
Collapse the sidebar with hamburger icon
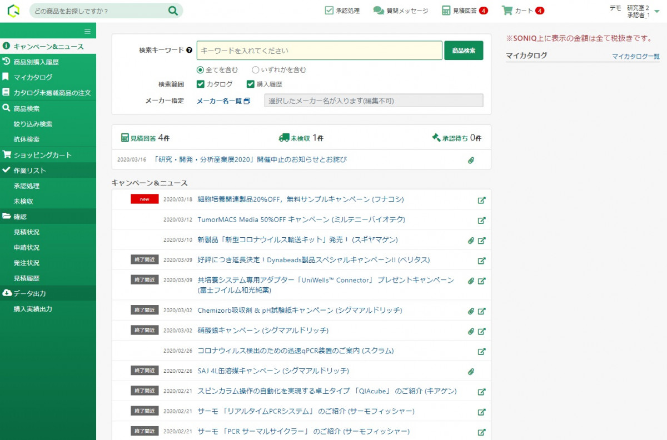point(87,31)
